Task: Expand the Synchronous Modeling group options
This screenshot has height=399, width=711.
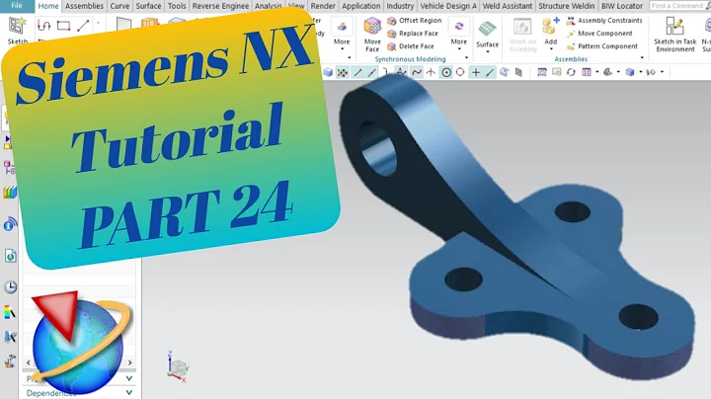Action: click(466, 58)
